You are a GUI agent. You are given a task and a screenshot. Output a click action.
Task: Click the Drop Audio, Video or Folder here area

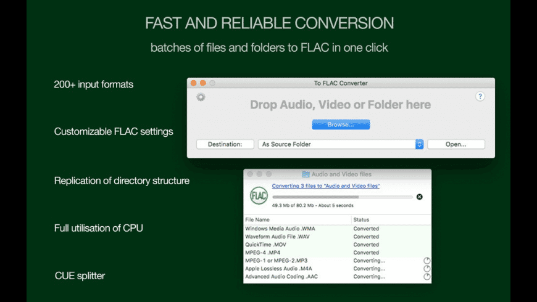point(341,105)
